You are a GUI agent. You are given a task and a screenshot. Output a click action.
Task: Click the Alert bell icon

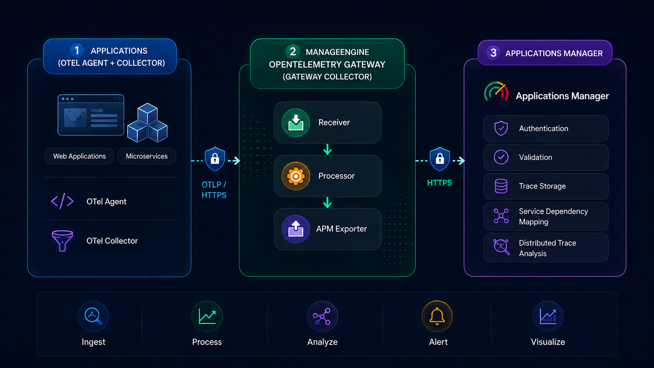[437, 316]
